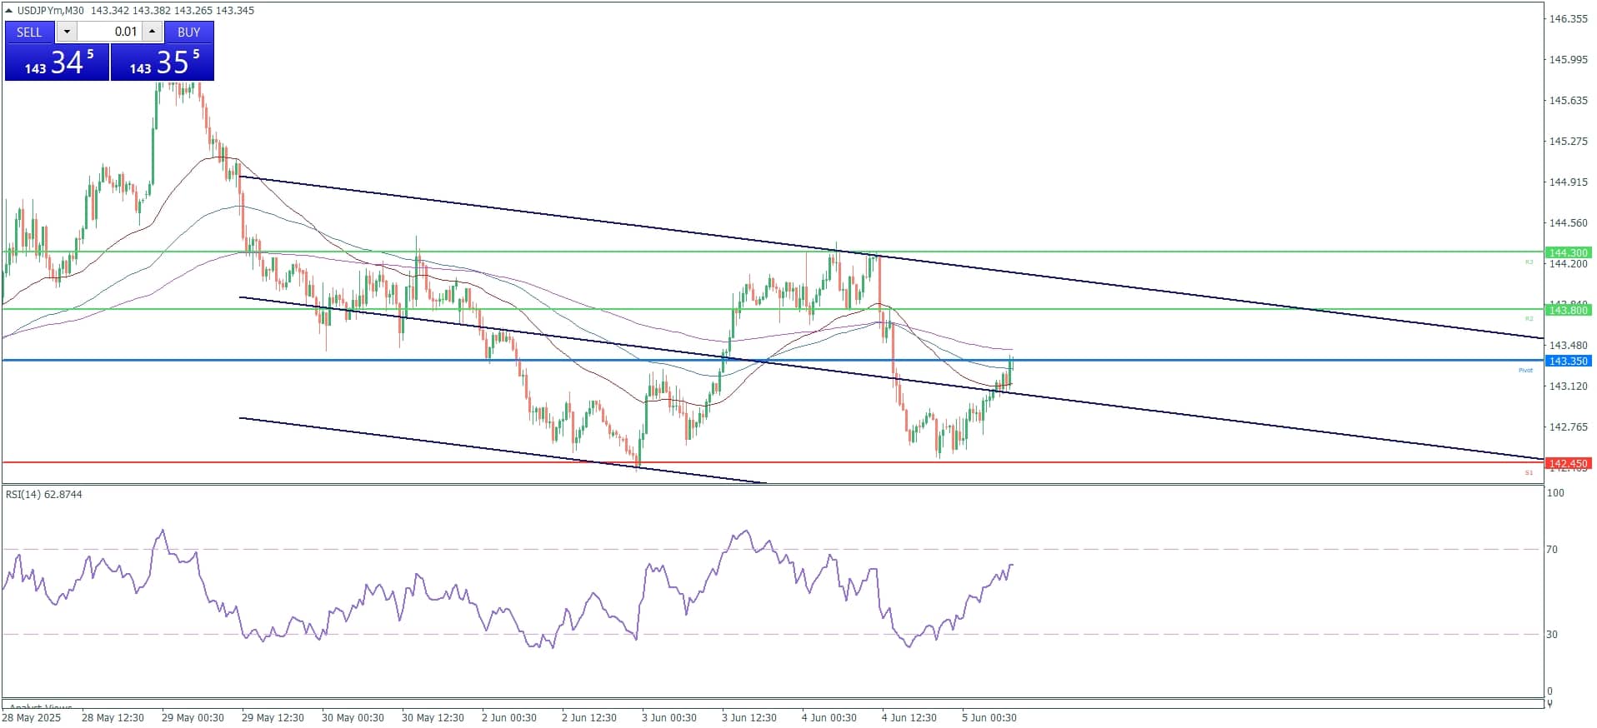This screenshot has width=1597, height=728.
Task: Click the 143.35 buy price tile
Action: pos(163,62)
